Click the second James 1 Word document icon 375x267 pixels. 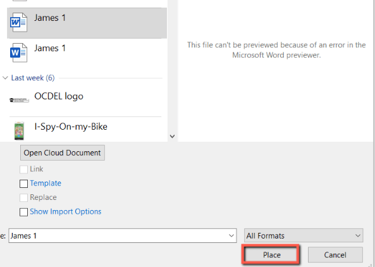[18, 53]
